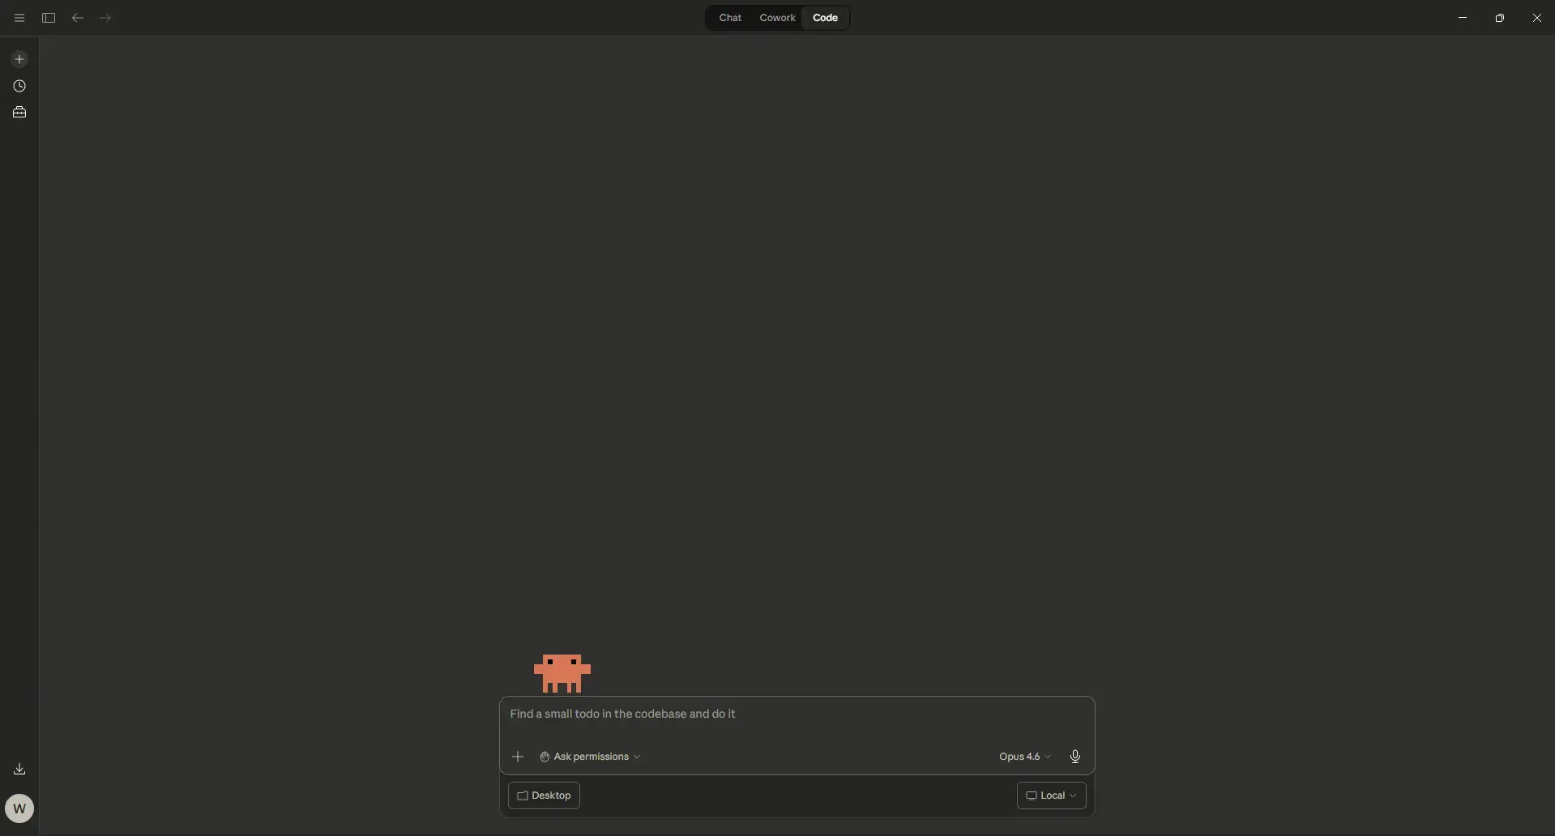
Task: Expand the Local environment dropdown
Action: 1051,795
